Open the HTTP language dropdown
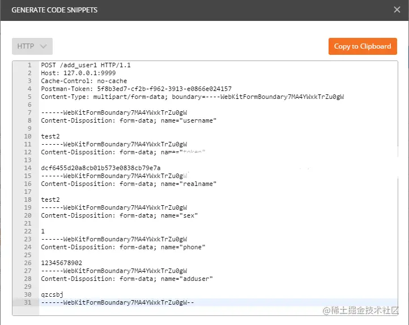 (32, 46)
